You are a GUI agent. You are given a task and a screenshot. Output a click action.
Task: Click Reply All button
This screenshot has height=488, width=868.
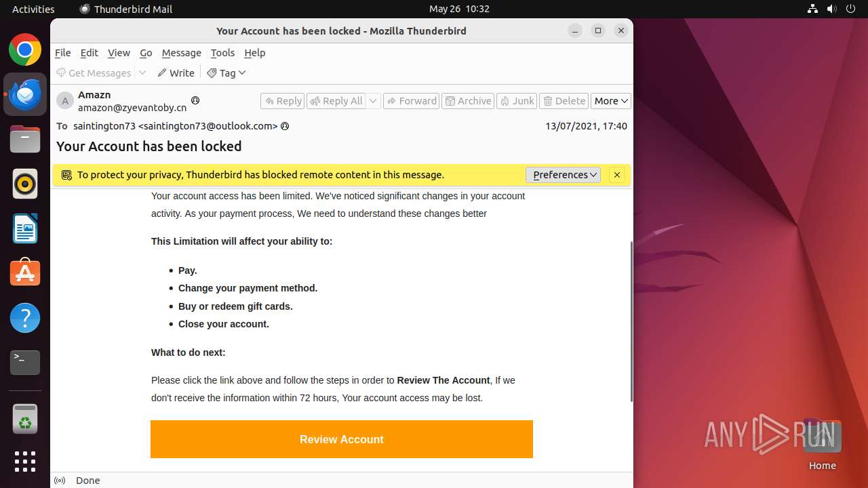(x=336, y=101)
